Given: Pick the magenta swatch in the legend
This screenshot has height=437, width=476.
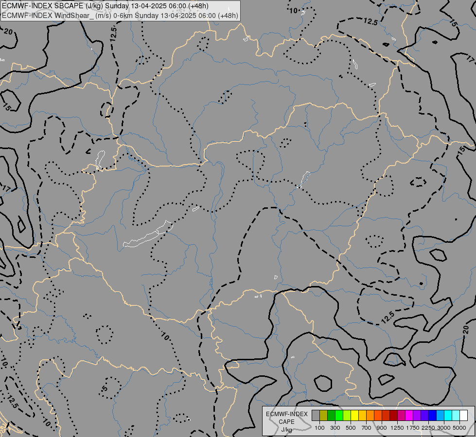Looking at the screenshot, I should pos(409,415).
